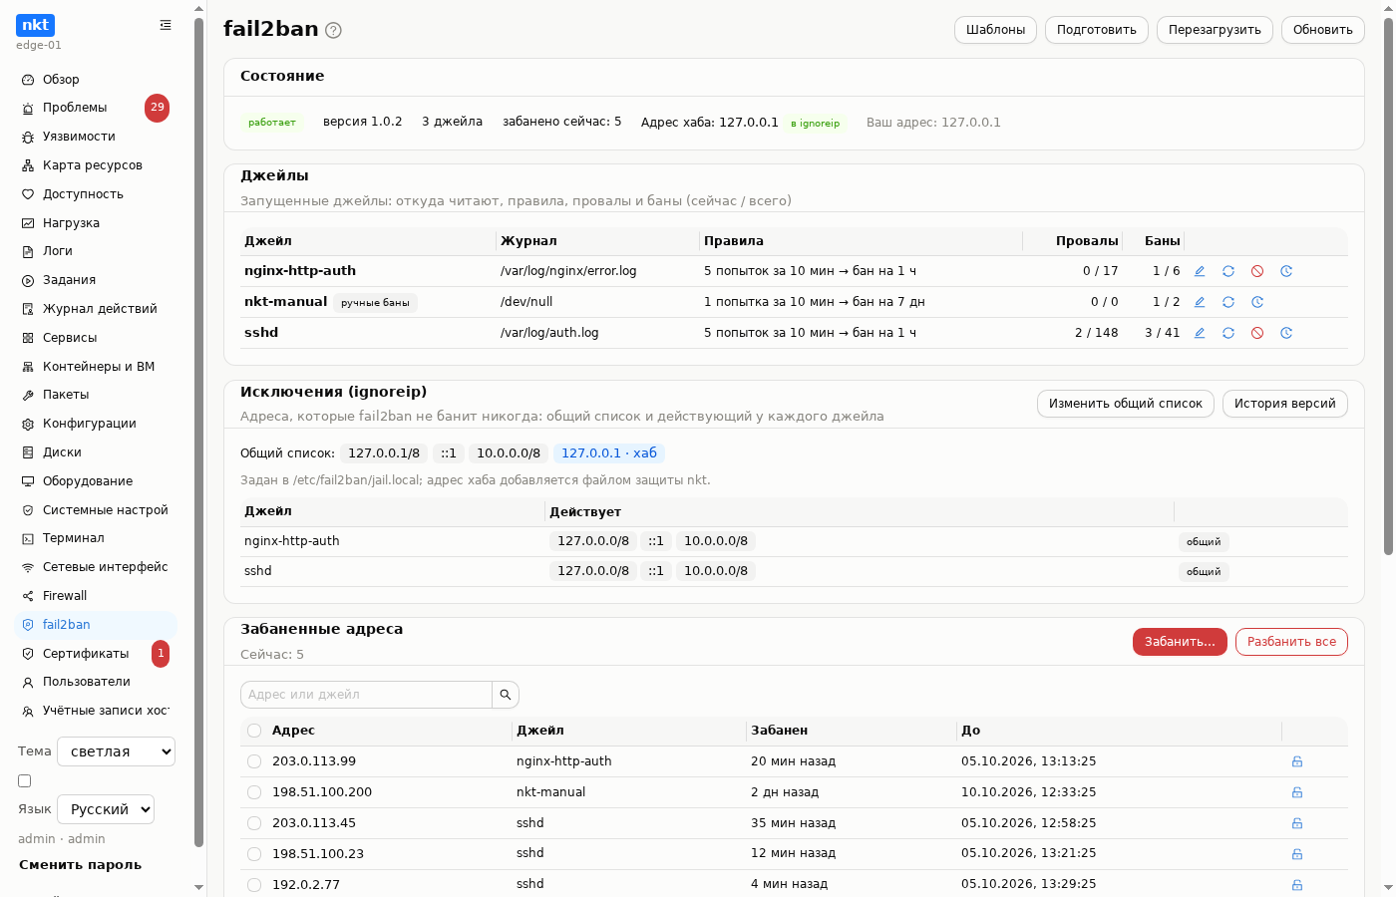Select the row checkbox for 203.0.113.45

point(254,823)
